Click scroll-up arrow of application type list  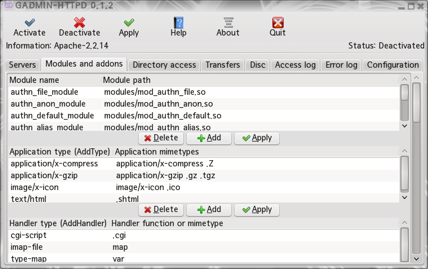tap(404, 151)
